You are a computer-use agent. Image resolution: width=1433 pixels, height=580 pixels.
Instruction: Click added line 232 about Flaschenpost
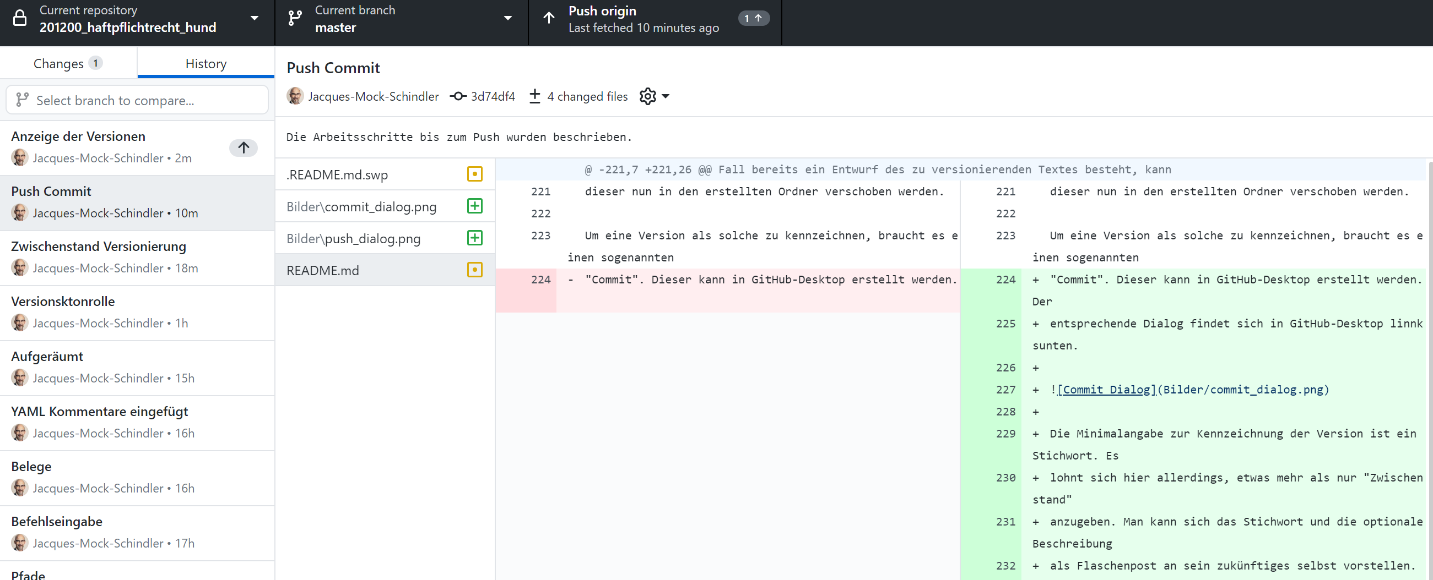(1193, 566)
